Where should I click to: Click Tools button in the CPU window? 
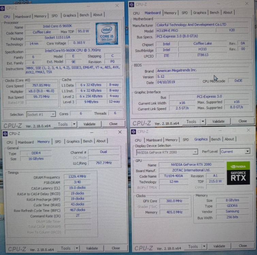[63, 124]
